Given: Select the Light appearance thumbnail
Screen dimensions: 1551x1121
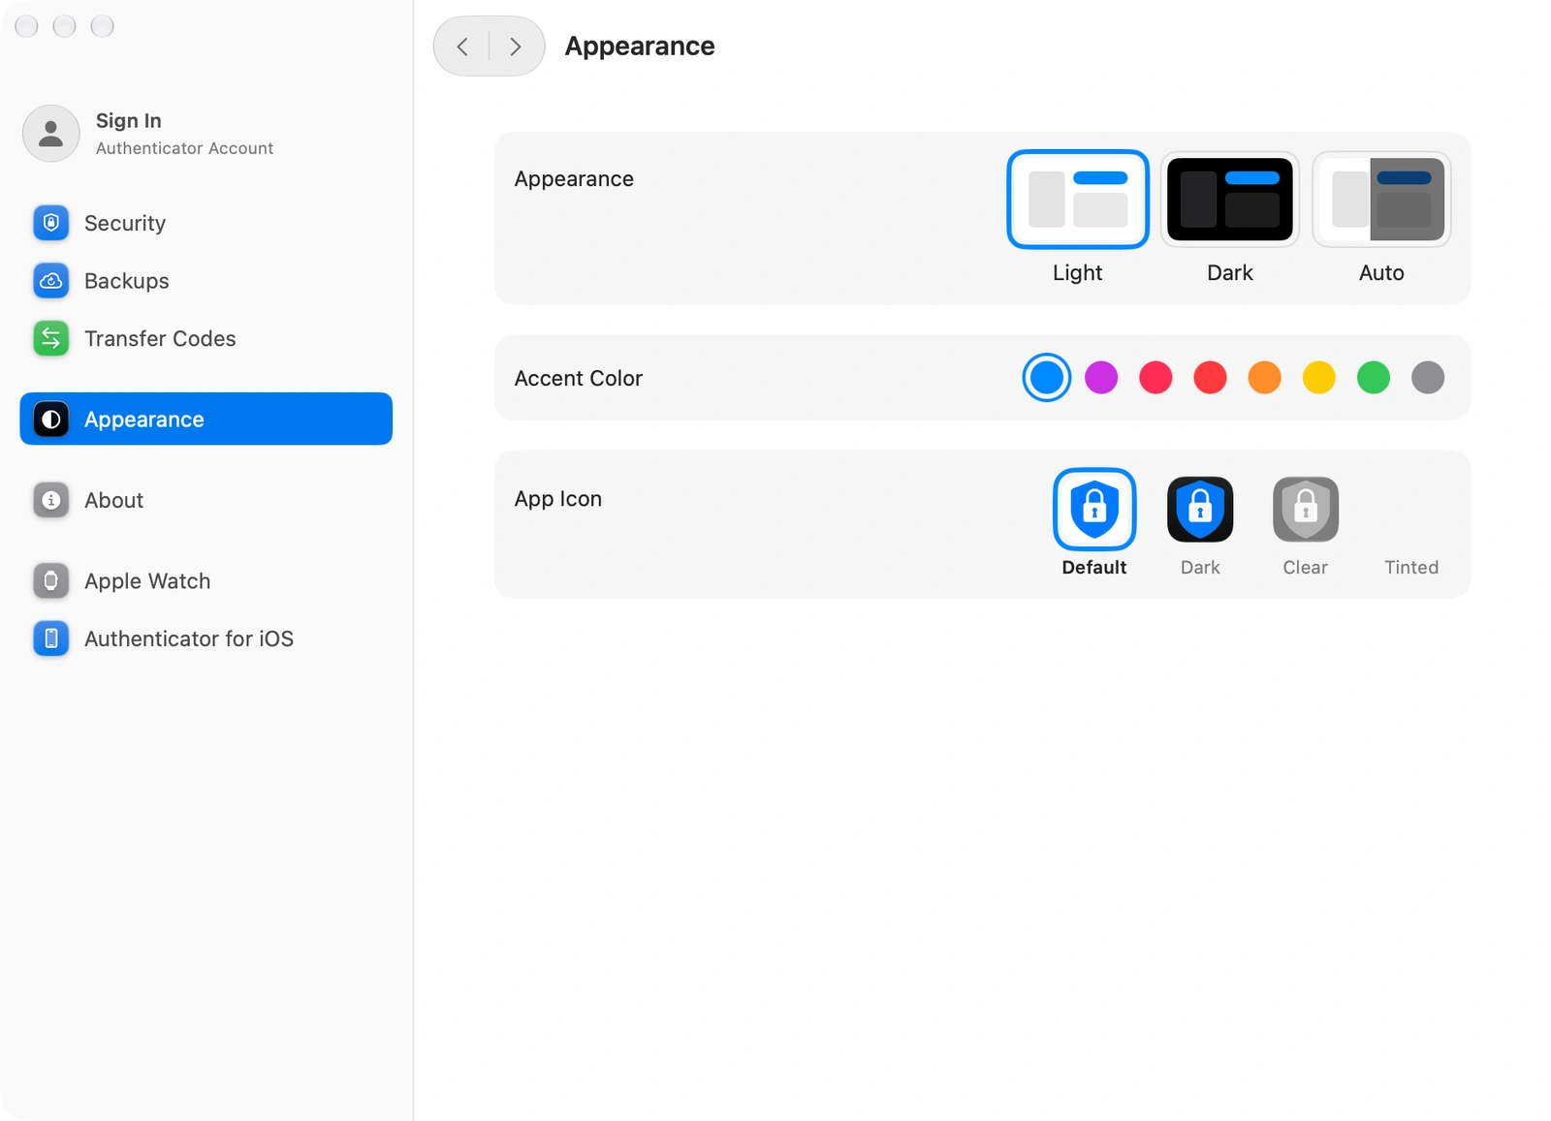Looking at the screenshot, I should point(1078,199).
